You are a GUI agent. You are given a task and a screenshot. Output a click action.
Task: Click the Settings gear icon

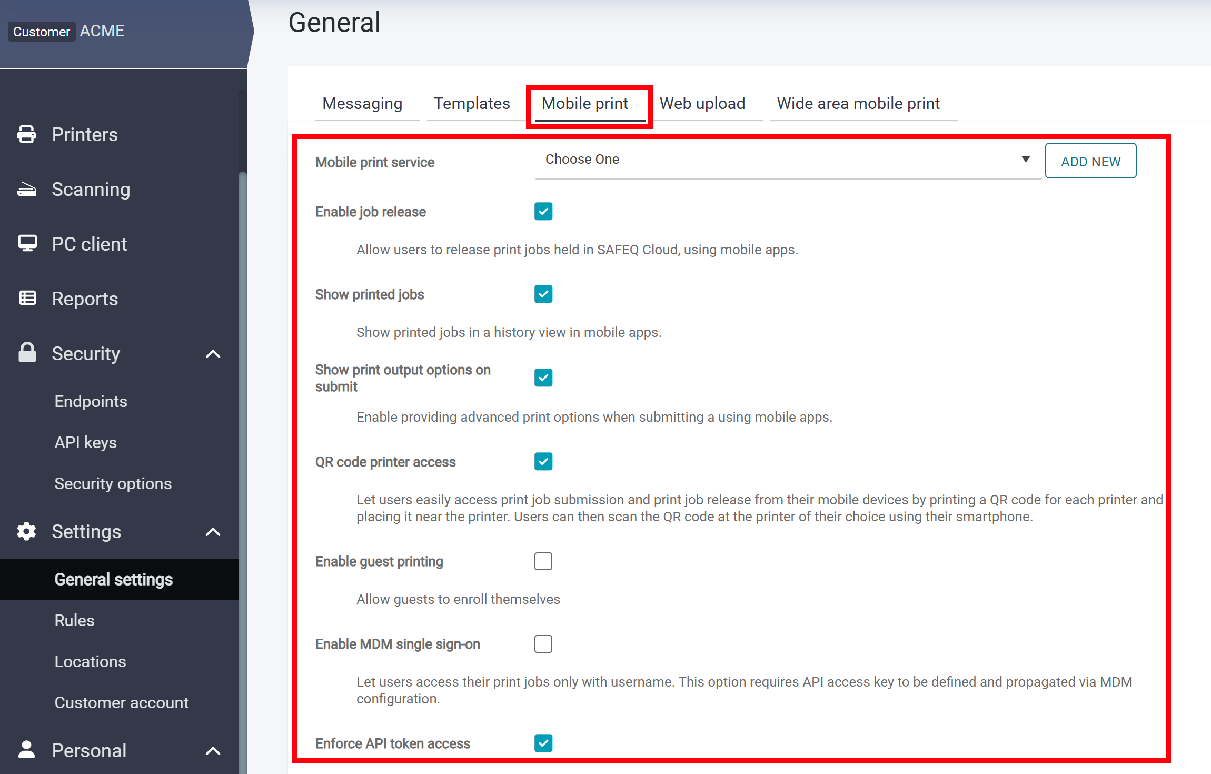point(26,531)
